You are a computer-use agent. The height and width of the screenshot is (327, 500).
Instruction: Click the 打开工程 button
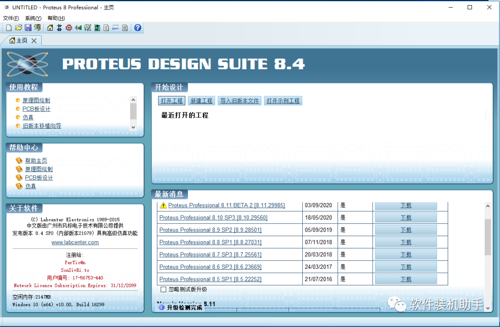[172, 101]
